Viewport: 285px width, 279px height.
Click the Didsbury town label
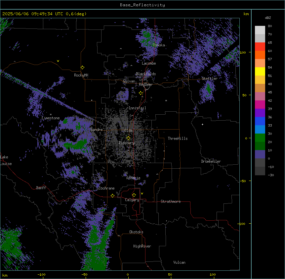tap(127, 143)
